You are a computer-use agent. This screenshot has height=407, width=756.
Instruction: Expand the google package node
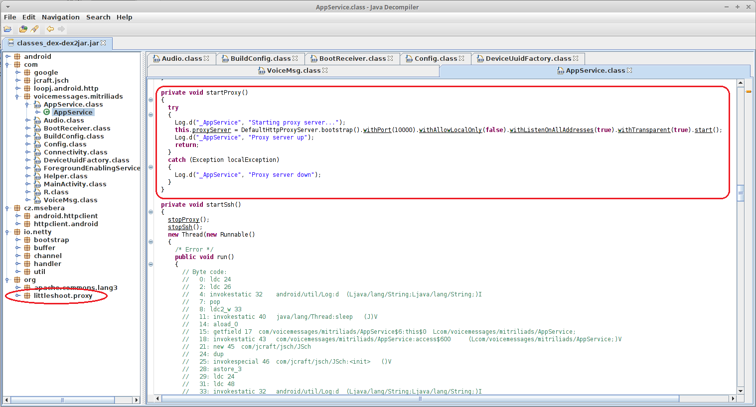(x=18, y=72)
